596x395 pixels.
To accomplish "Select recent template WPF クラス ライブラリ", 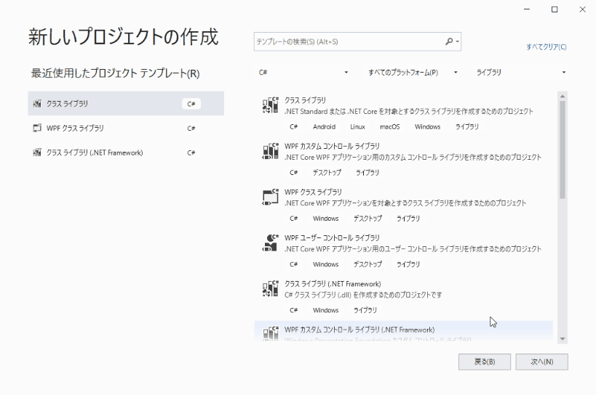I will pyautogui.click(x=126, y=128).
